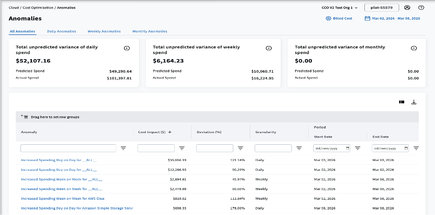Sort by the End Date column header
Viewport: 435px width, 215px height.
380,137
